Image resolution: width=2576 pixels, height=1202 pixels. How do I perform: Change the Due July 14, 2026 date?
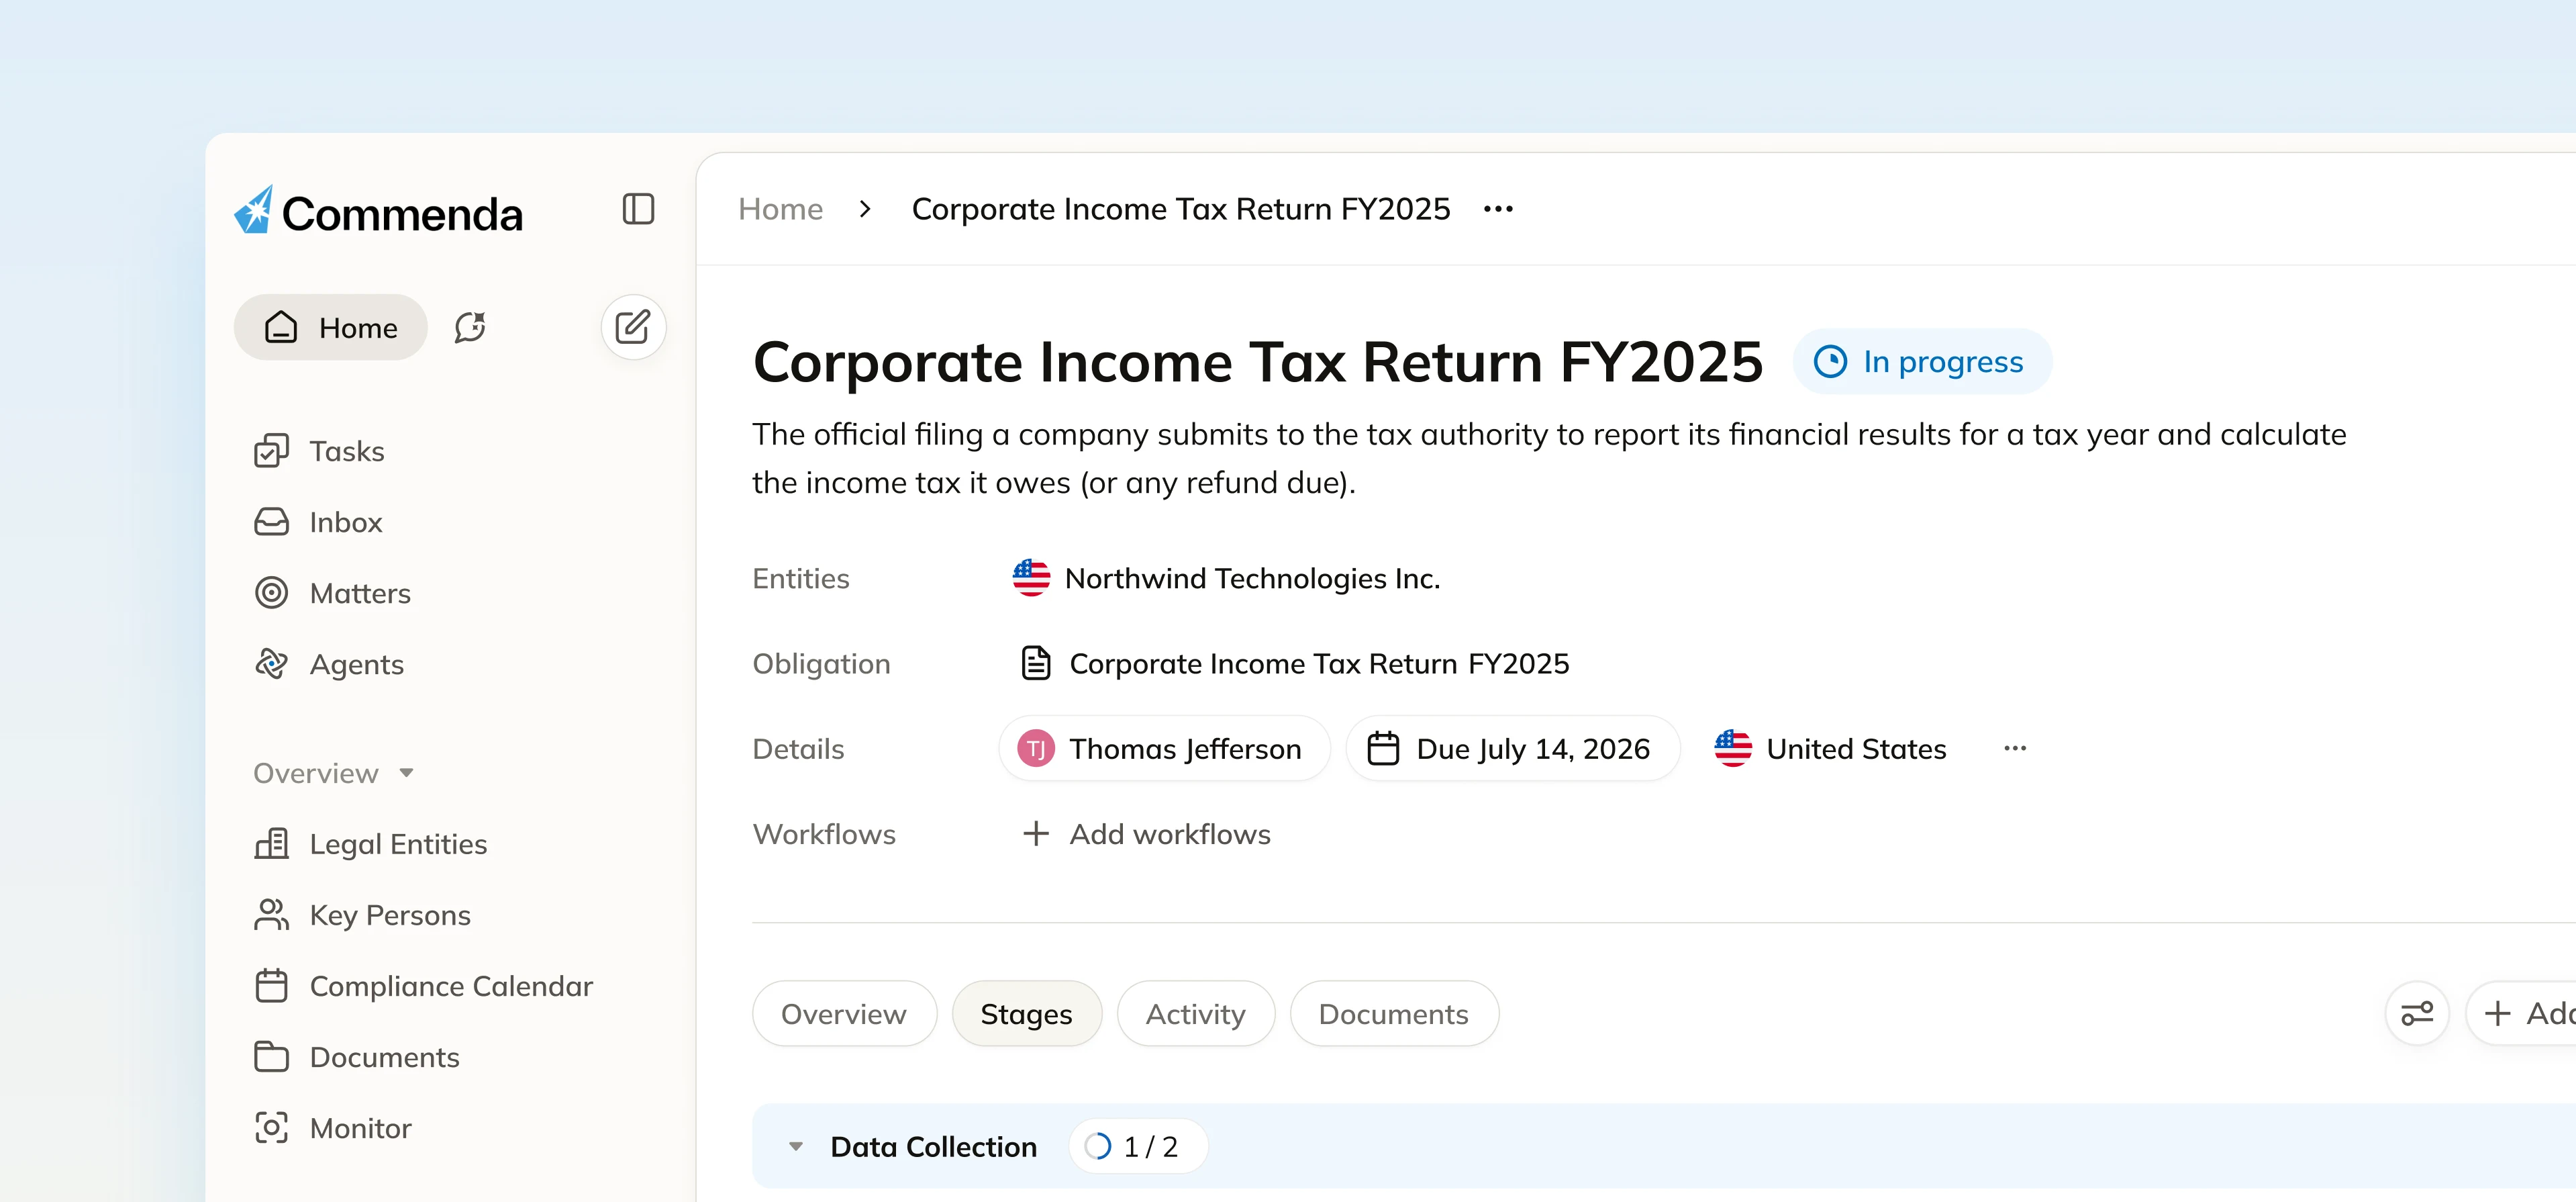(x=1513, y=749)
